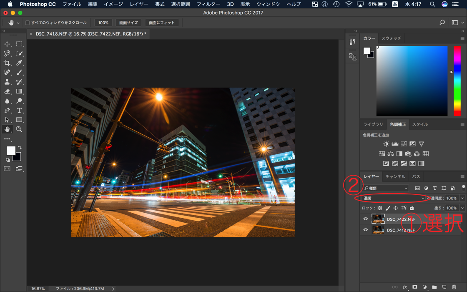Open the Layers panel options menu
The width and height of the screenshot is (467, 292).
click(x=462, y=176)
